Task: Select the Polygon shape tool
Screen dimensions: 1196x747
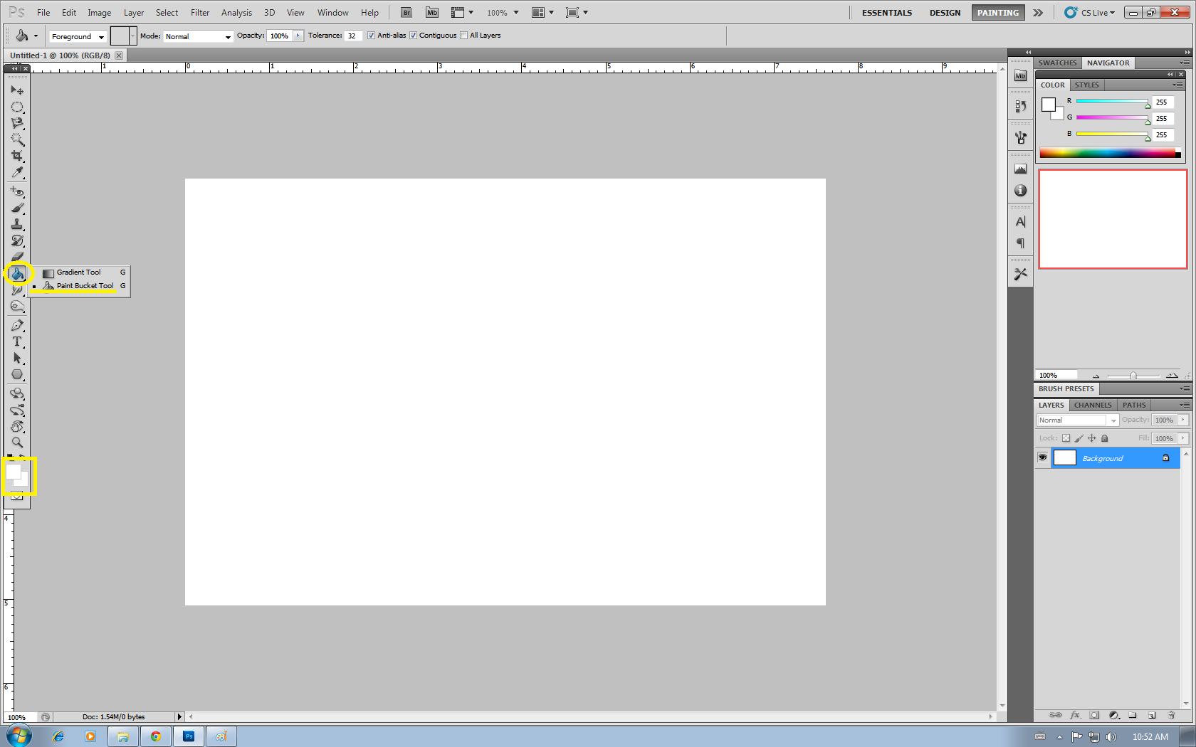Action: [x=17, y=374]
